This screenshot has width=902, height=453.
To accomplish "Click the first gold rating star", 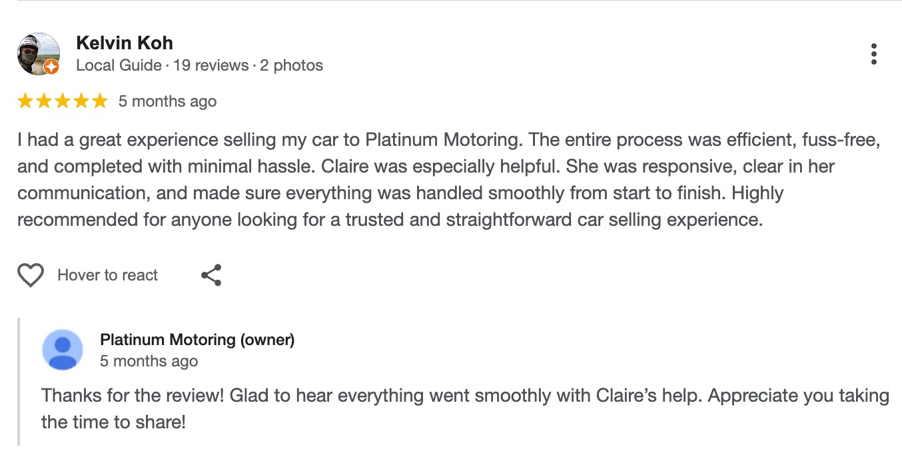I will tap(25, 101).
